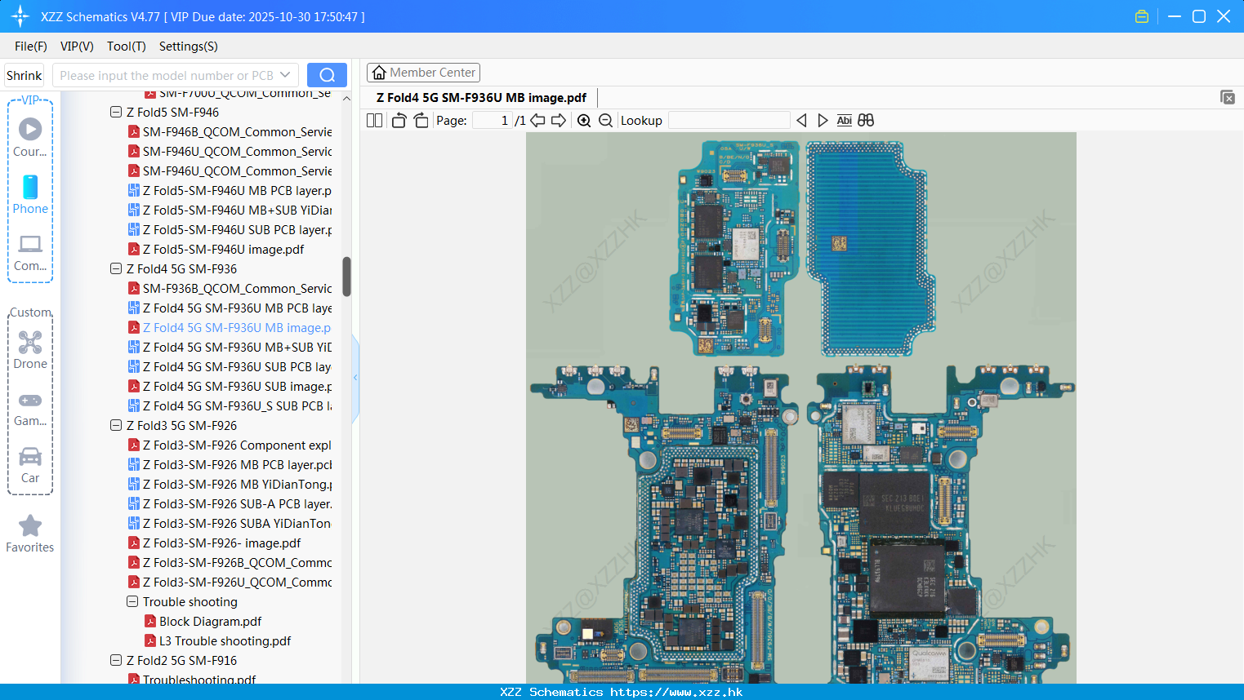Toggle the Abi match-case option

(x=845, y=121)
